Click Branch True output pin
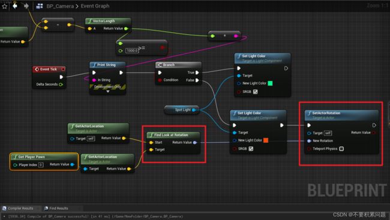Image resolution: width=390 pixels, height=220 pixels. point(197,73)
